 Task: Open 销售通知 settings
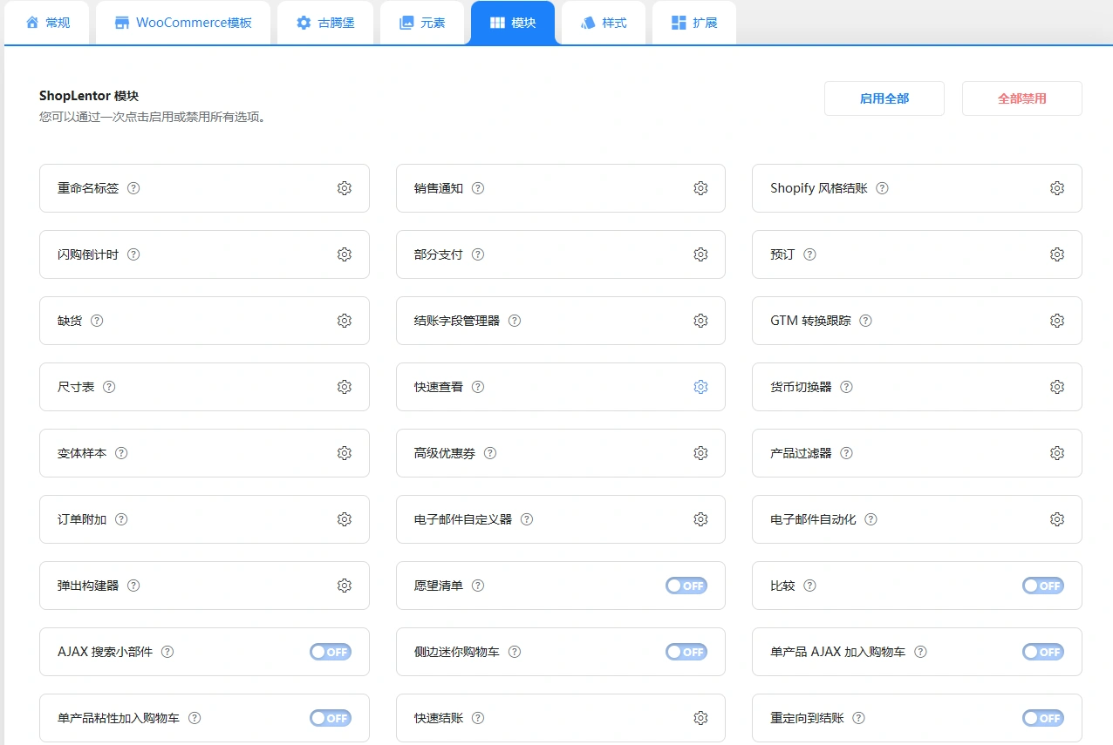tap(700, 187)
